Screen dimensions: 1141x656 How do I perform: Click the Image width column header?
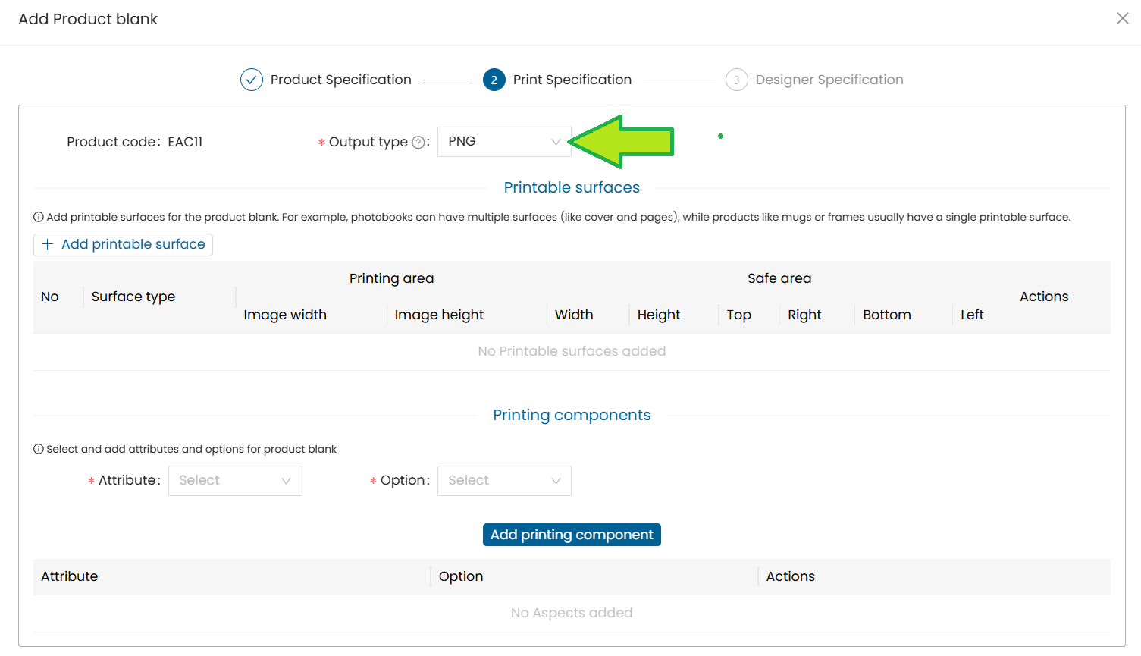pos(285,315)
